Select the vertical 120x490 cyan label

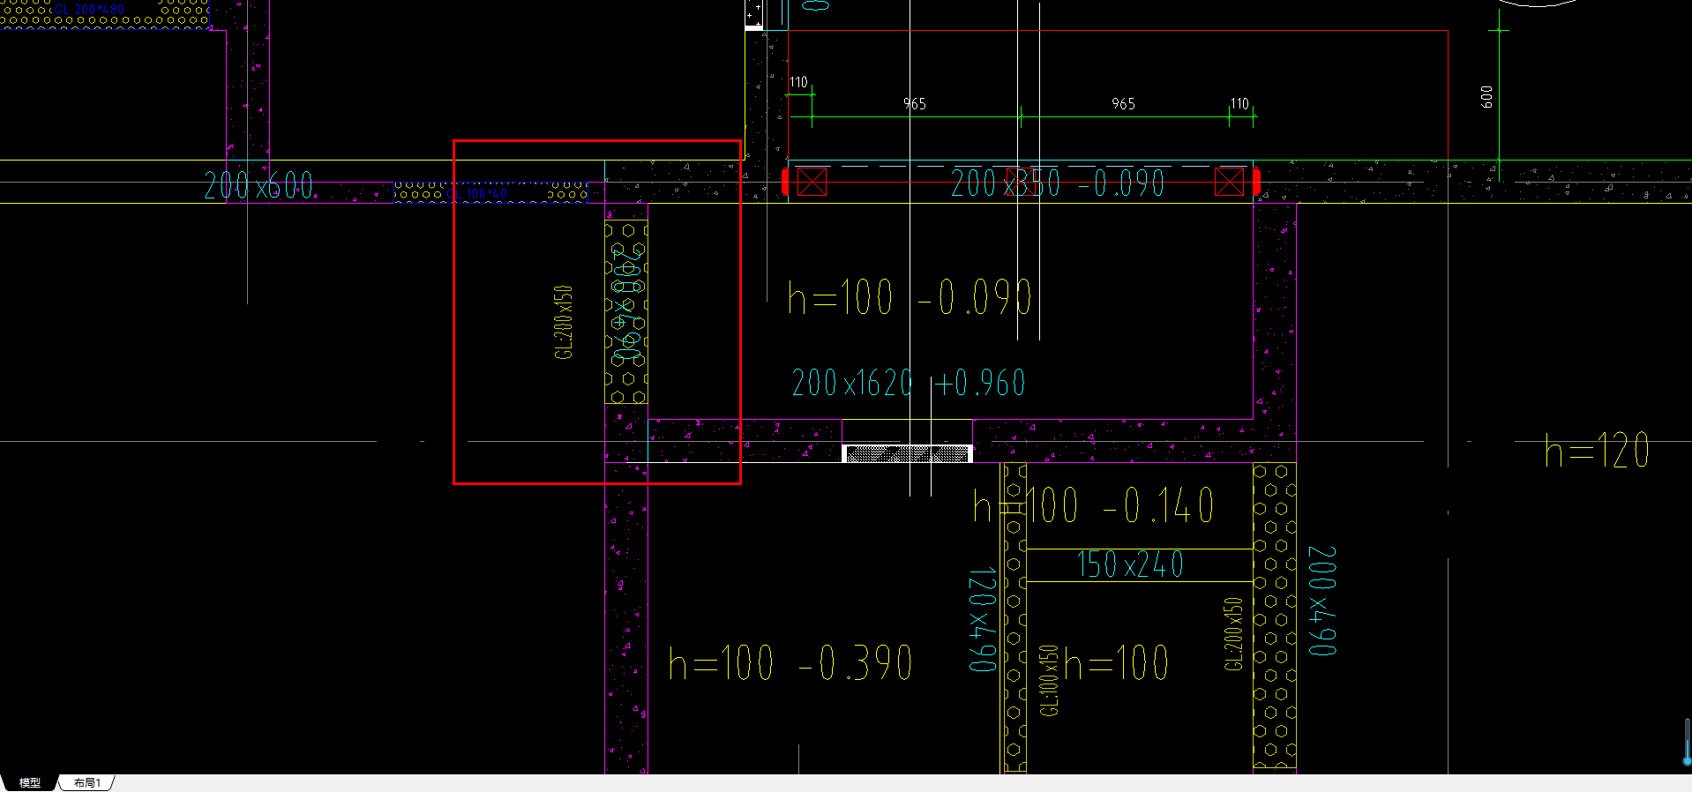[983, 620]
